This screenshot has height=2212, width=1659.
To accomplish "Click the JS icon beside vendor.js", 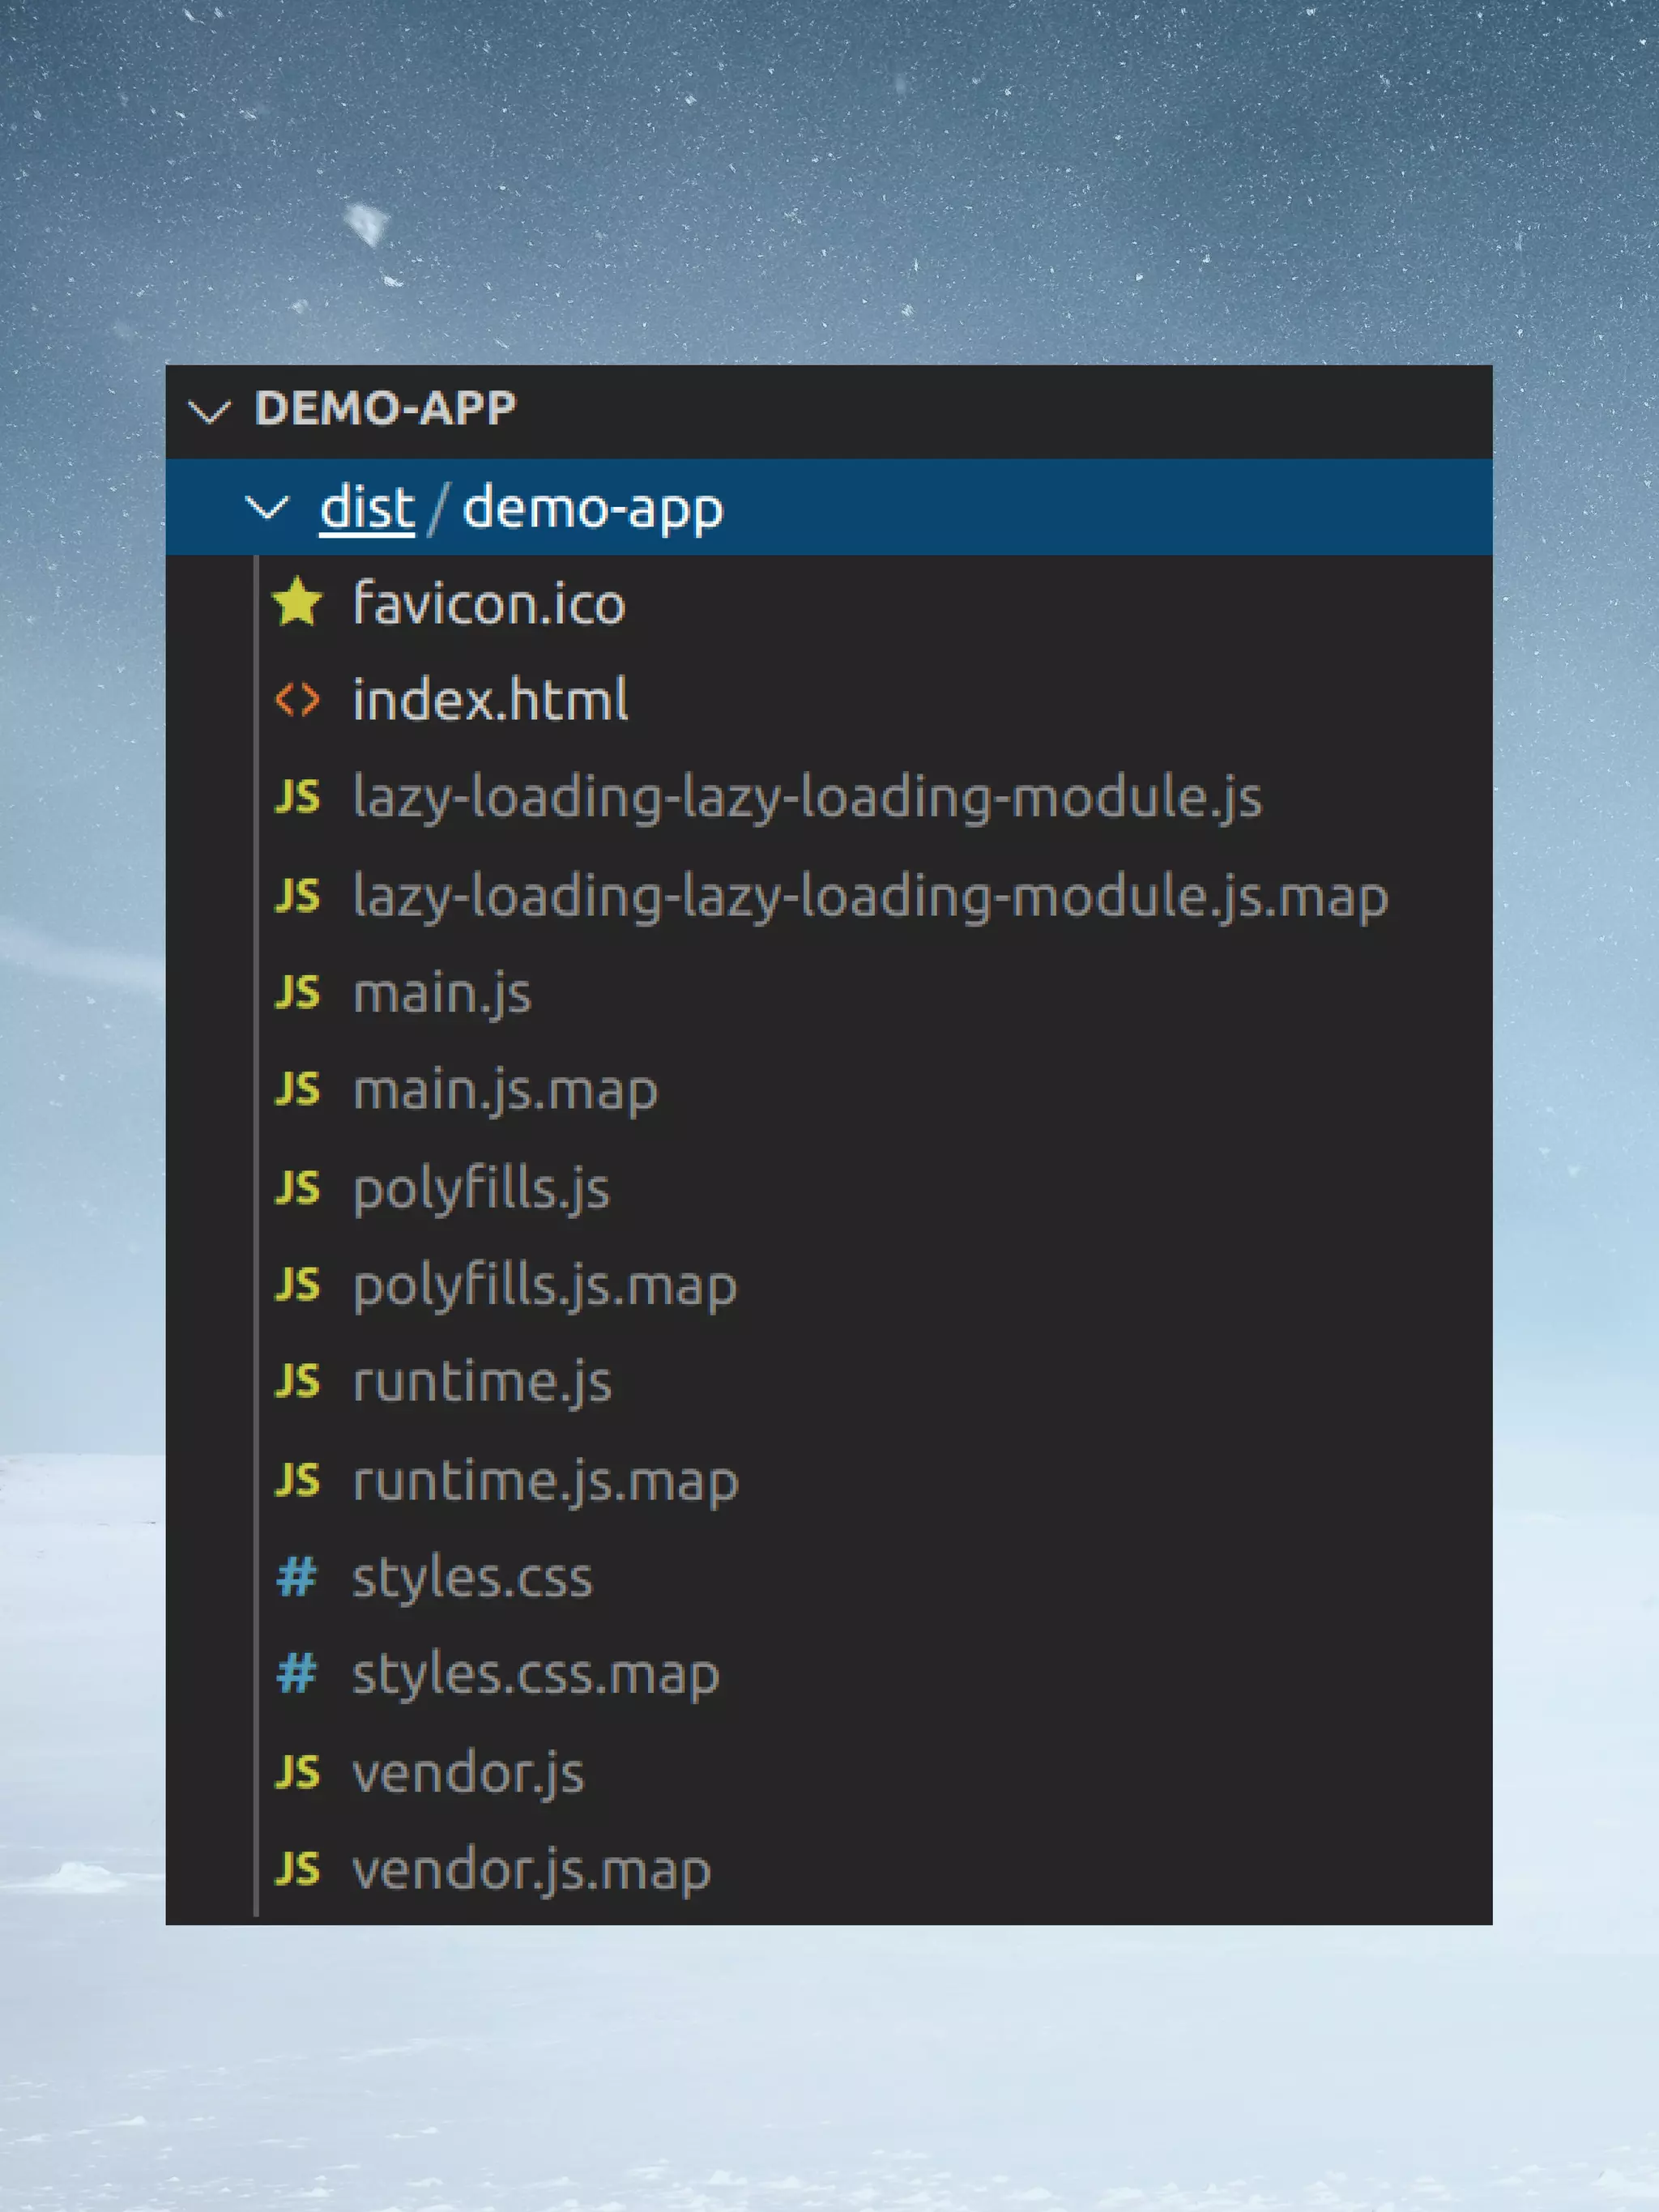I will point(297,1773).
